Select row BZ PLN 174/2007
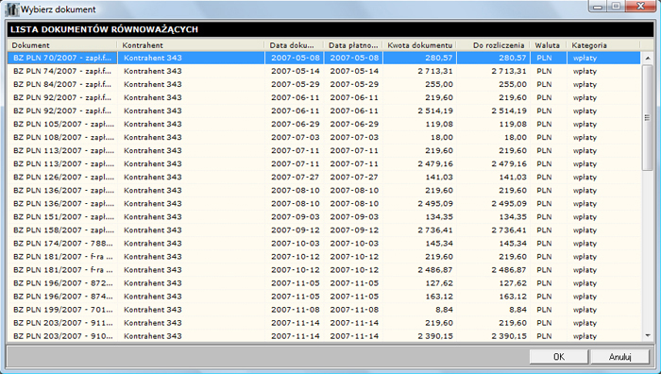The image size is (661, 374). click(x=324, y=244)
